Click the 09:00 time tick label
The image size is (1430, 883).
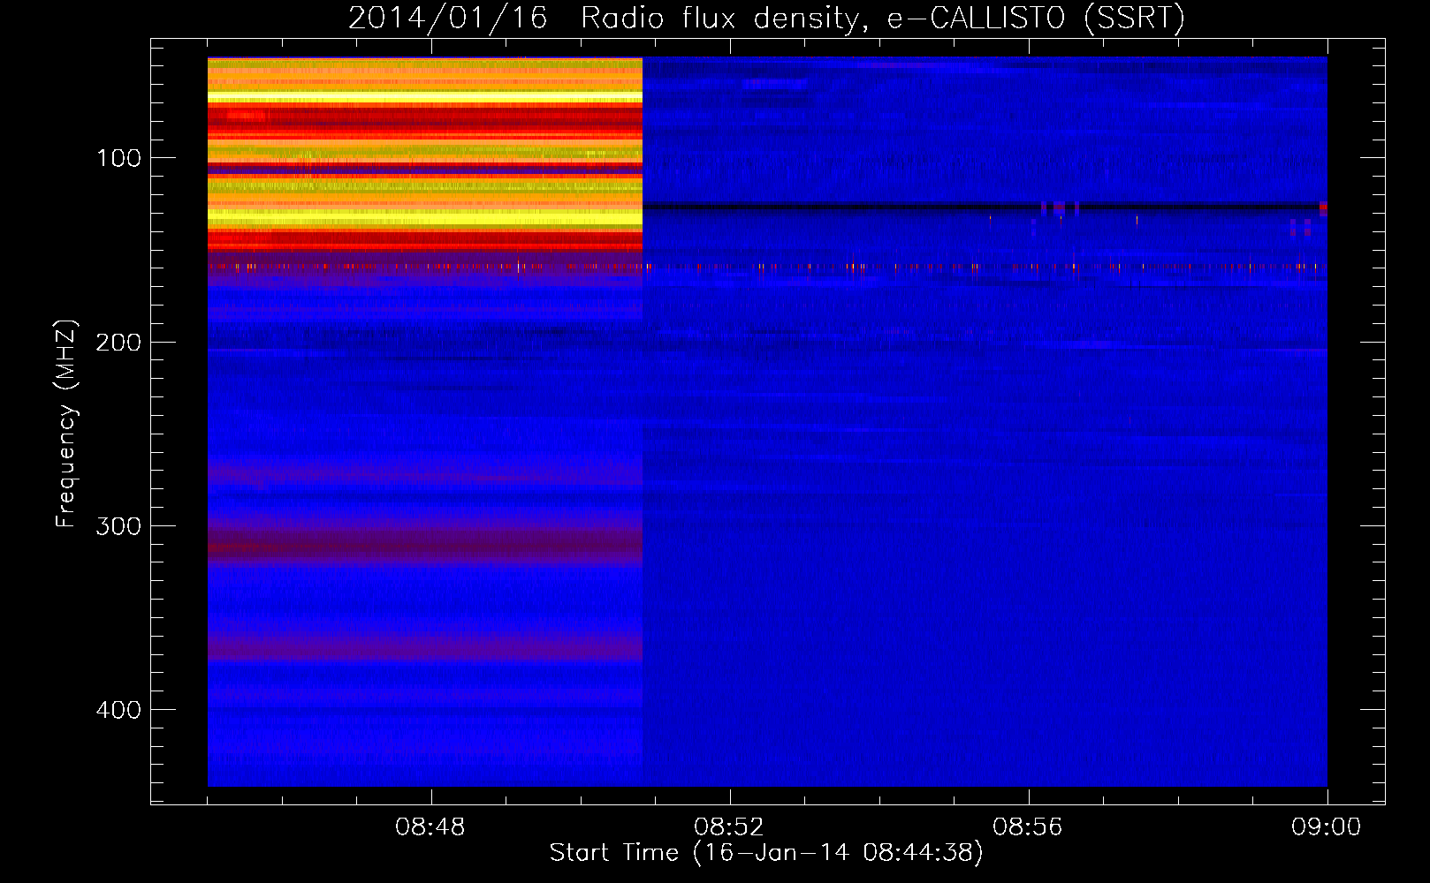[1326, 827]
